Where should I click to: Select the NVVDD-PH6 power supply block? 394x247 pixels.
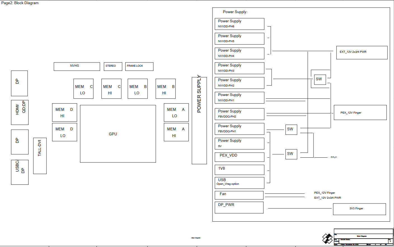point(239,24)
